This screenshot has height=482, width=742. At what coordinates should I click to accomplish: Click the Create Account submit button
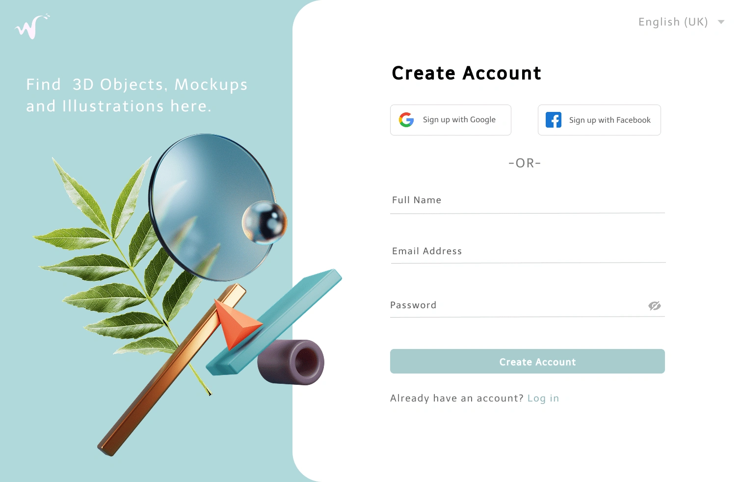(528, 361)
